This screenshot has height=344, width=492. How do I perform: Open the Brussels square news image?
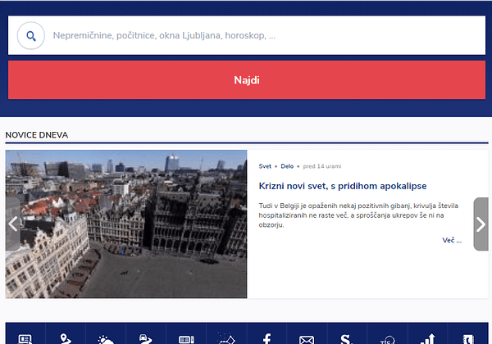(126, 224)
